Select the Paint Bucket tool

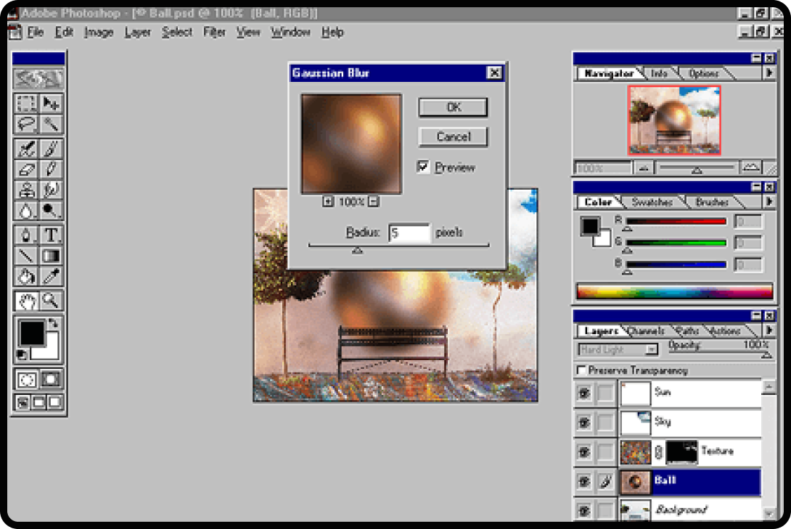pyautogui.click(x=27, y=276)
